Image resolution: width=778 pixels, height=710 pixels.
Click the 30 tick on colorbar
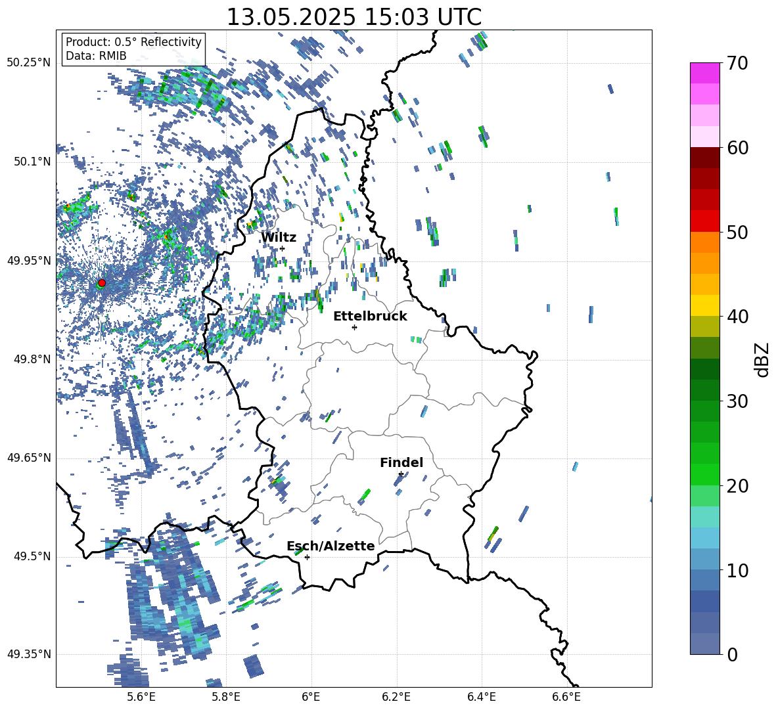pyautogui.click(x=737, y=401)
